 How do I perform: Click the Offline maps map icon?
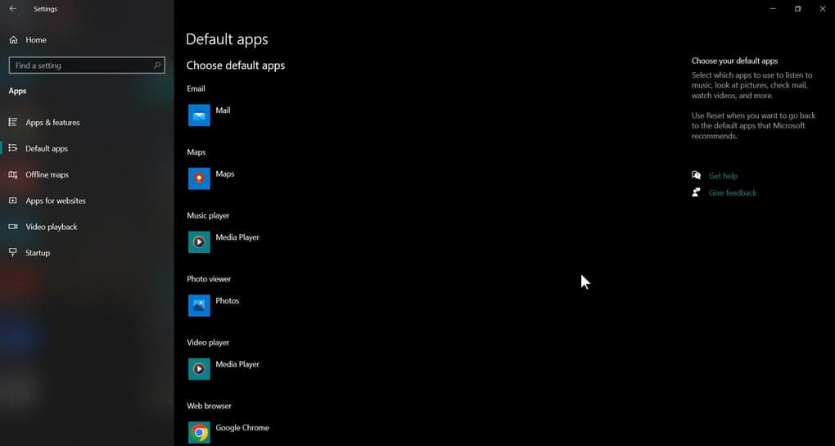coord(13,174)
